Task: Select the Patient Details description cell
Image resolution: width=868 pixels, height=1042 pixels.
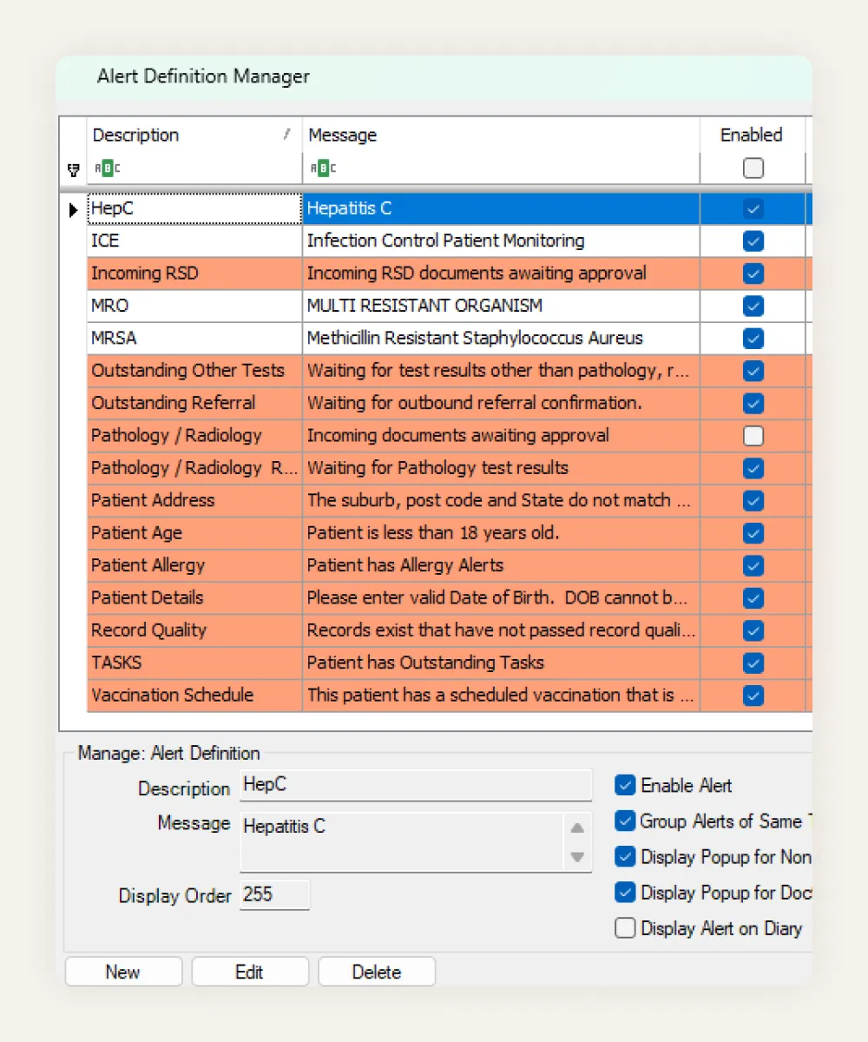Action: 194,597
